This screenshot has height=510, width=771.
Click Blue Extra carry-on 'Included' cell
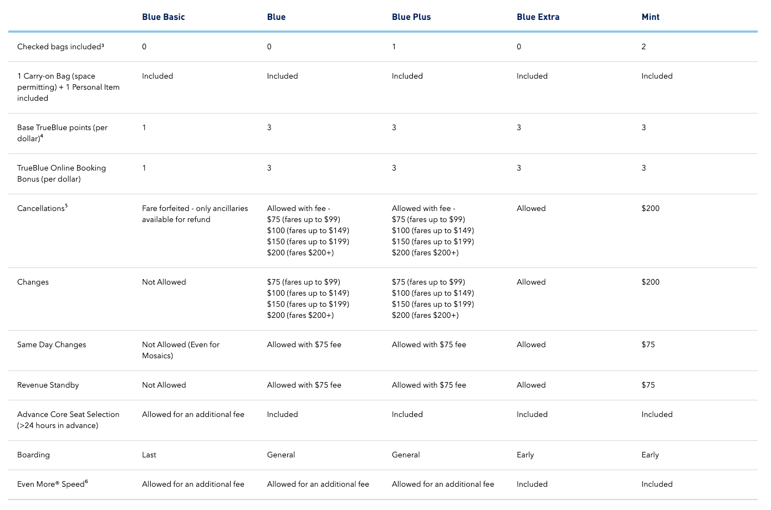pyautogui.click(x=532, y=76)
